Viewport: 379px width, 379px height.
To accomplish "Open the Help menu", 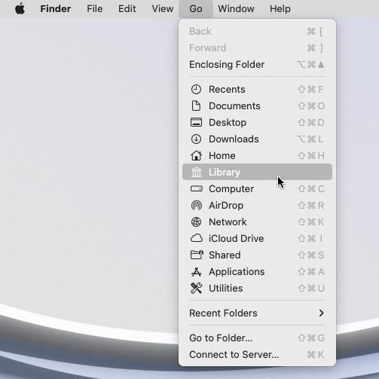I will tap(280, 9).
